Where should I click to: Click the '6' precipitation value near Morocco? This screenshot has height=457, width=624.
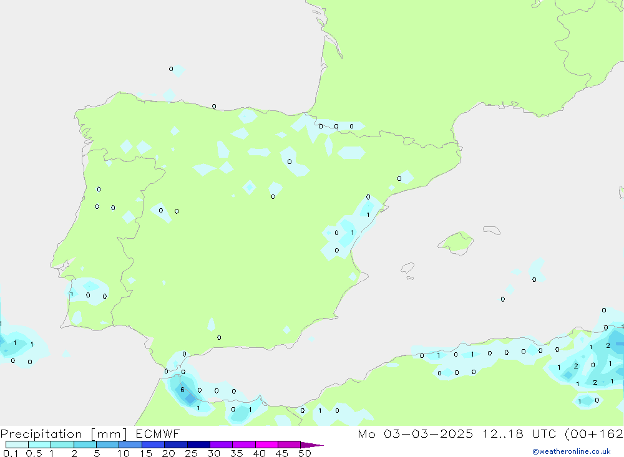pyautogui.click(x=182, y=390)
